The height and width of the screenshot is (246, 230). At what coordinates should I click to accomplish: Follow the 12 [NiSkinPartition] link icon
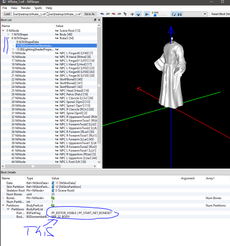point(53,187)
